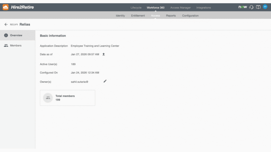Switch to the Access tab

156,15
